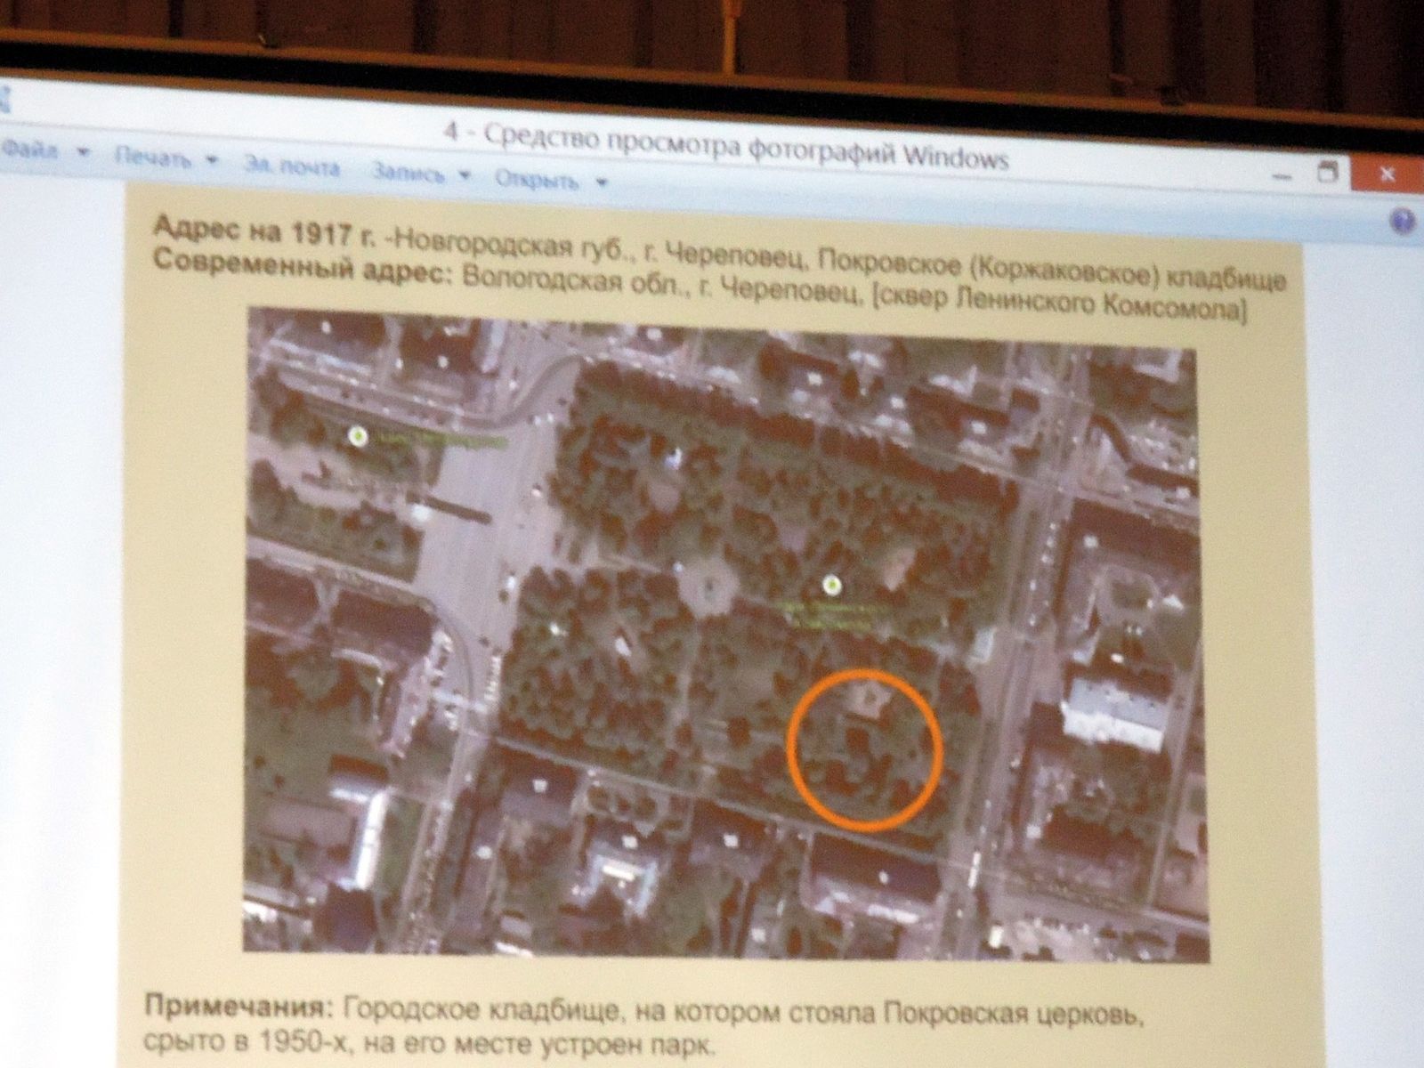Restore down the photo viewer window
The image size is (1424, 1068).
[1328, 173]
